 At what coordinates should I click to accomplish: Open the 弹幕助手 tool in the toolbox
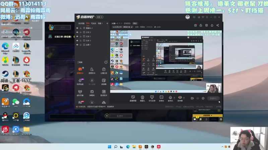(x=80, y=70)
